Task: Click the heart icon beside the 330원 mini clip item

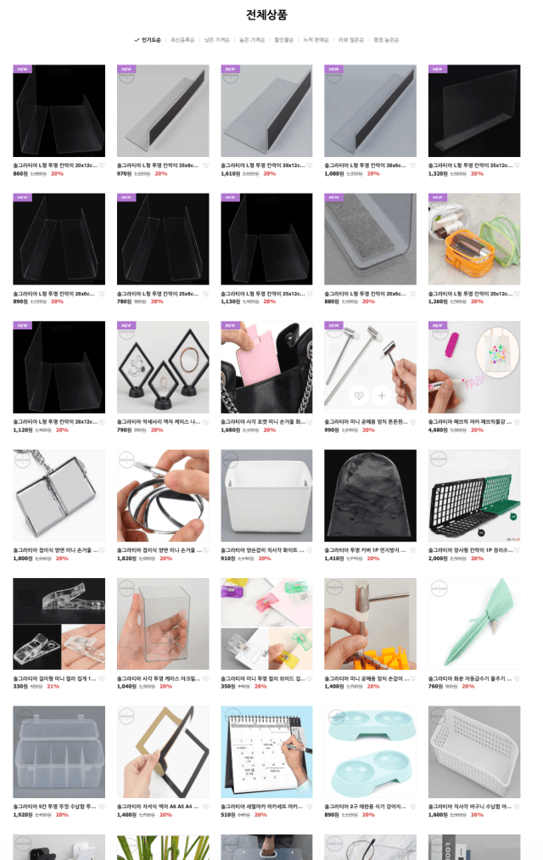Action: point(101,679)
